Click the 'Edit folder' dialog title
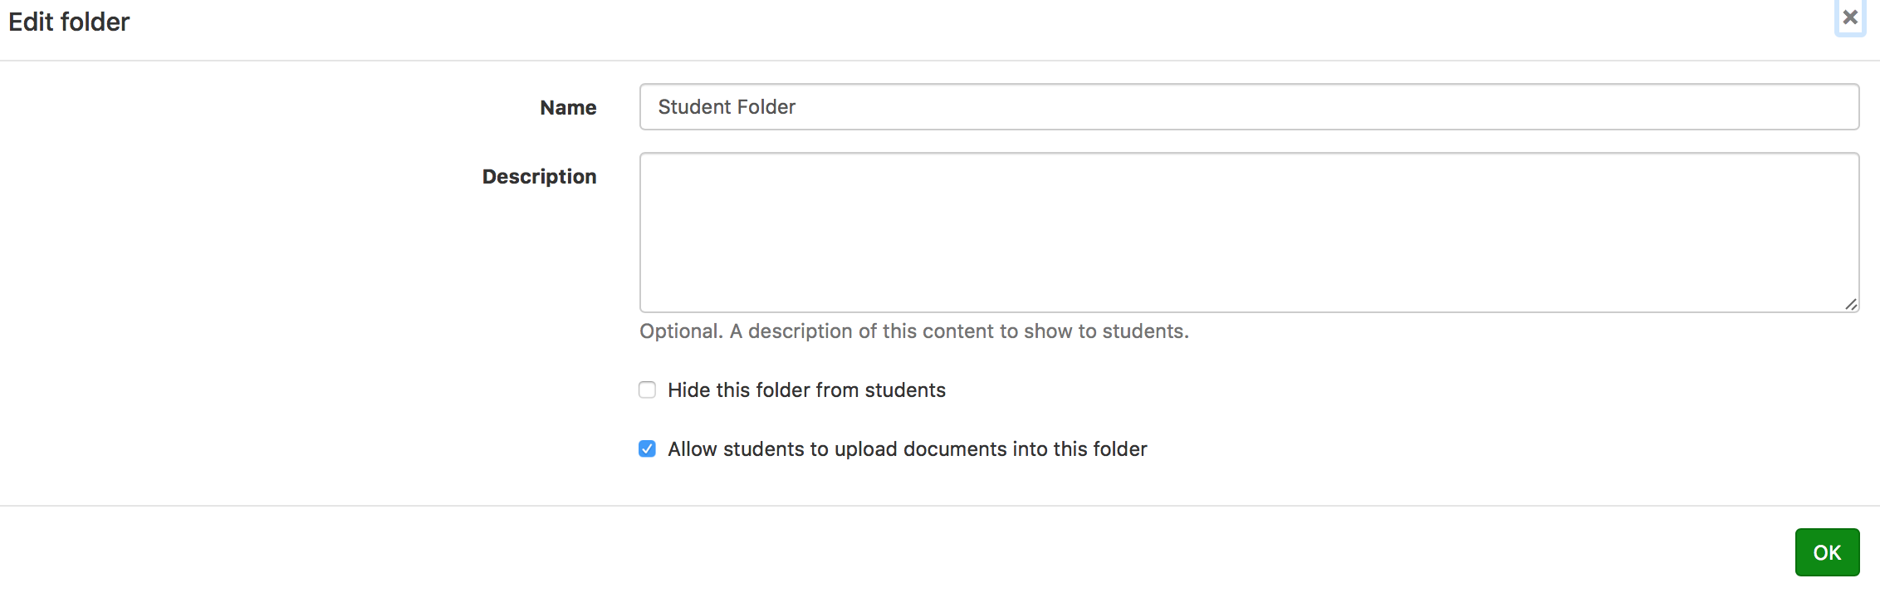Image resolution: width=1880 pixels, height=593 pixels. coord(69,22)
